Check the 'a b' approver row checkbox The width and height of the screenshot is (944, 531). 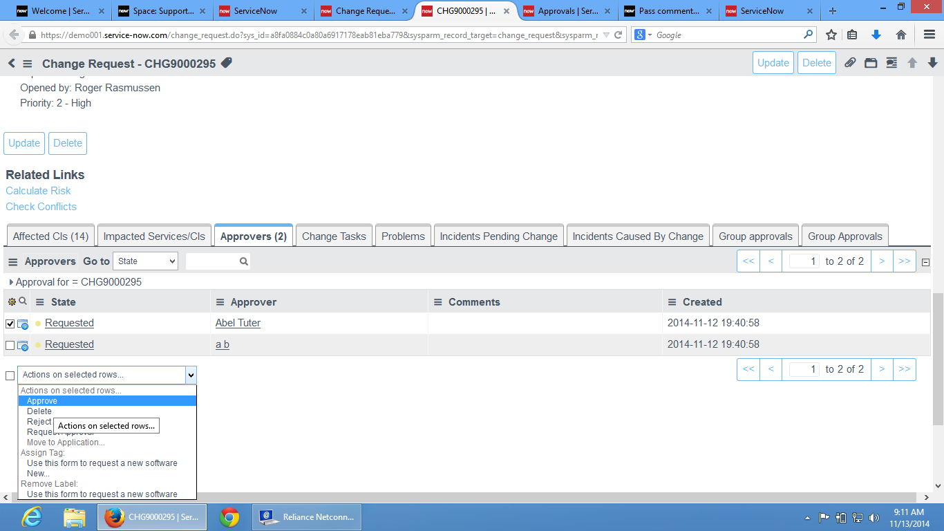pyautogui.click(x=10, y=345)
